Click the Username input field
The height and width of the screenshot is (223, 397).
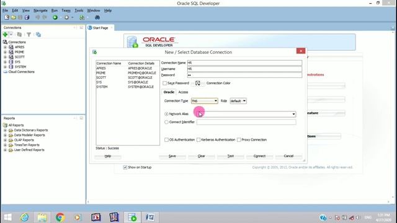pyautogui.click(x=244, y=69)
